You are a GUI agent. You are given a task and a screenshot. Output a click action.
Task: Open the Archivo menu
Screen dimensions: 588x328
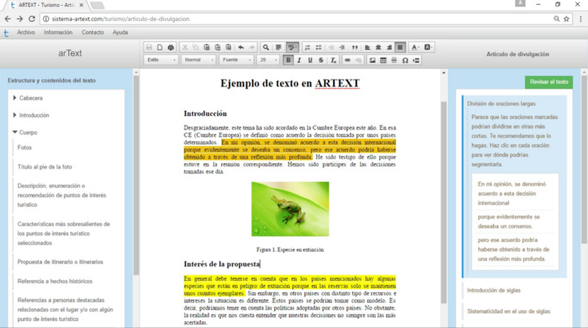pos(26,33)
